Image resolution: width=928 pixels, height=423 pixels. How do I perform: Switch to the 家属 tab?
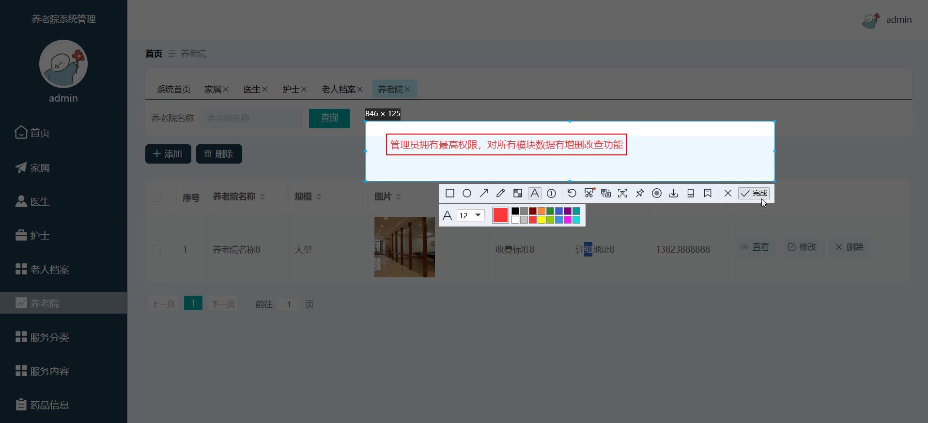213,90
